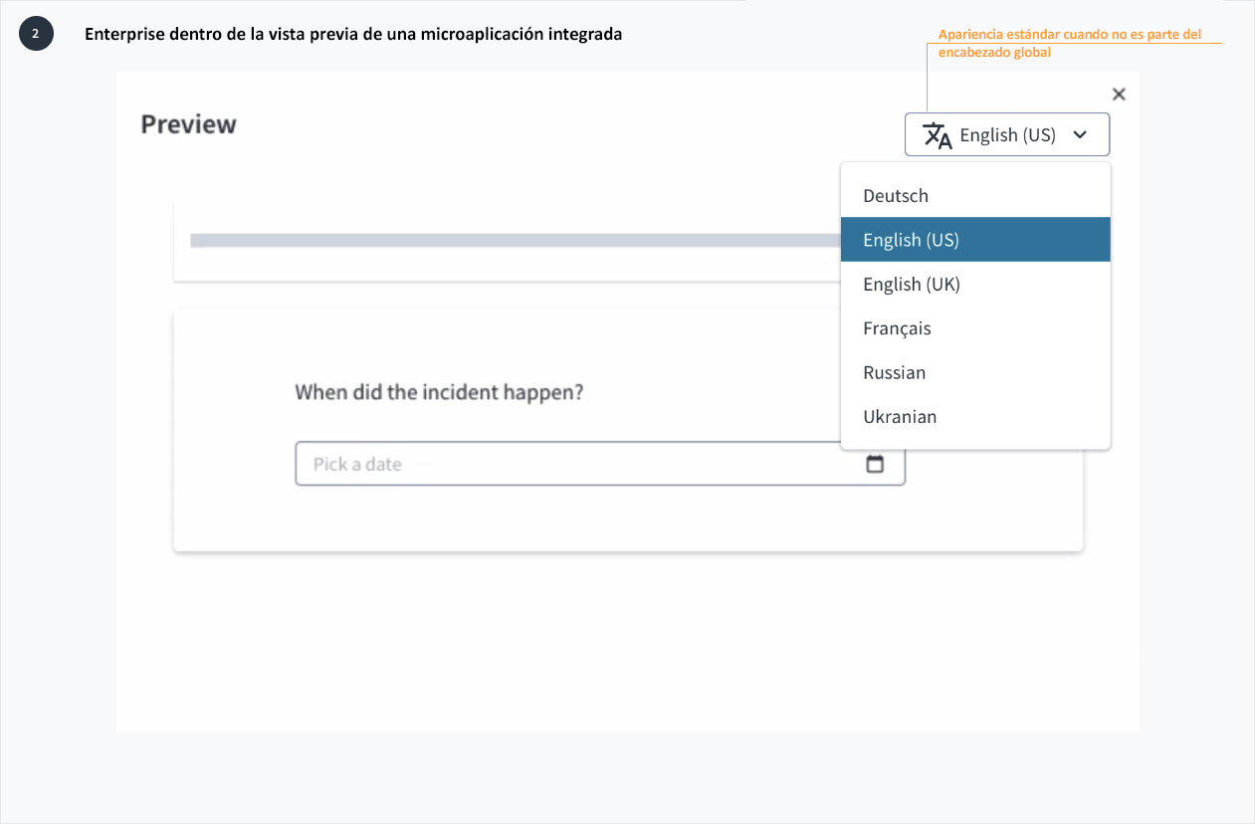The width and height of the screenshot is (1255, 824).
Task: Click the 'When did the incident happen?' question
Action: (x=439, y=392)
